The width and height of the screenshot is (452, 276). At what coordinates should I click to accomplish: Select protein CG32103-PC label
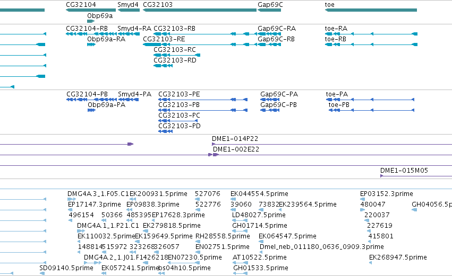pos(179,115)
